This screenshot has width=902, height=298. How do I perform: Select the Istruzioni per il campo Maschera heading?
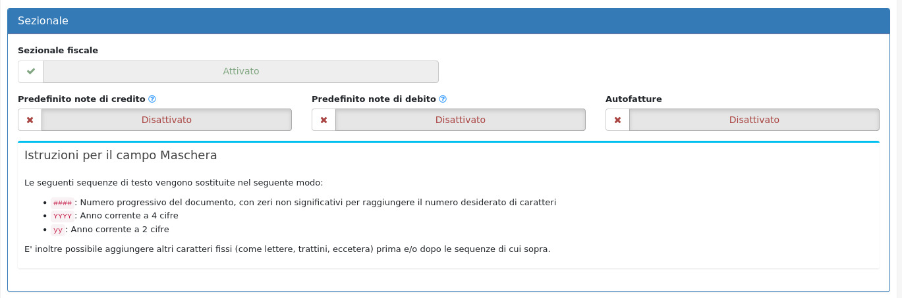point(121,156)
